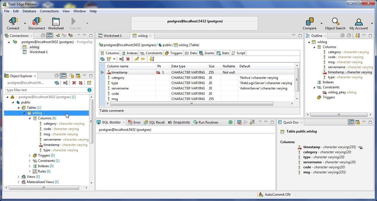Open the Compare tool
This screenshot has height=201, width=377.
(310, 23)
